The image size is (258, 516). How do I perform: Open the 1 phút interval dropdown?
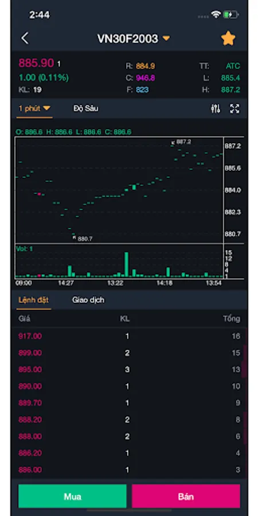34,108
